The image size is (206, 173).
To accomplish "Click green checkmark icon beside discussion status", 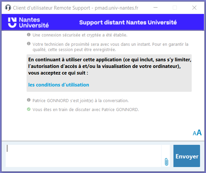I will 29,109.
